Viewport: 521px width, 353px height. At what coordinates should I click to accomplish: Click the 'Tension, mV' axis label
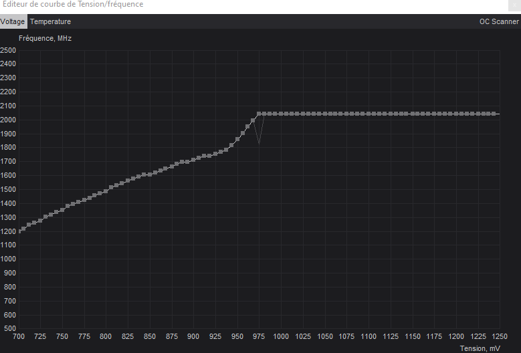[480, 348]
